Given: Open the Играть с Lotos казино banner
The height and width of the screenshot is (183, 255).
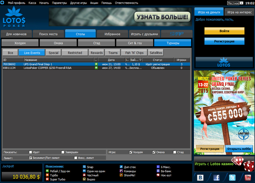Looking at the screenshot, I should (x=224, y=164).
